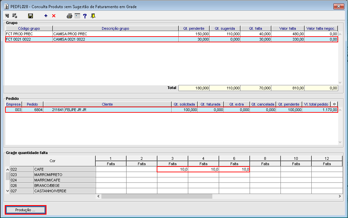Click the Total Qt. falta field 70,000
The width and height of the screenshot is (348, 218).
pyautogui.click(x=256, y=88)
